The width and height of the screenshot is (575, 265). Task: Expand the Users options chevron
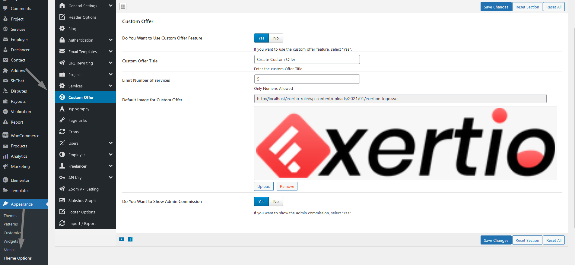[x=111, y=143]
